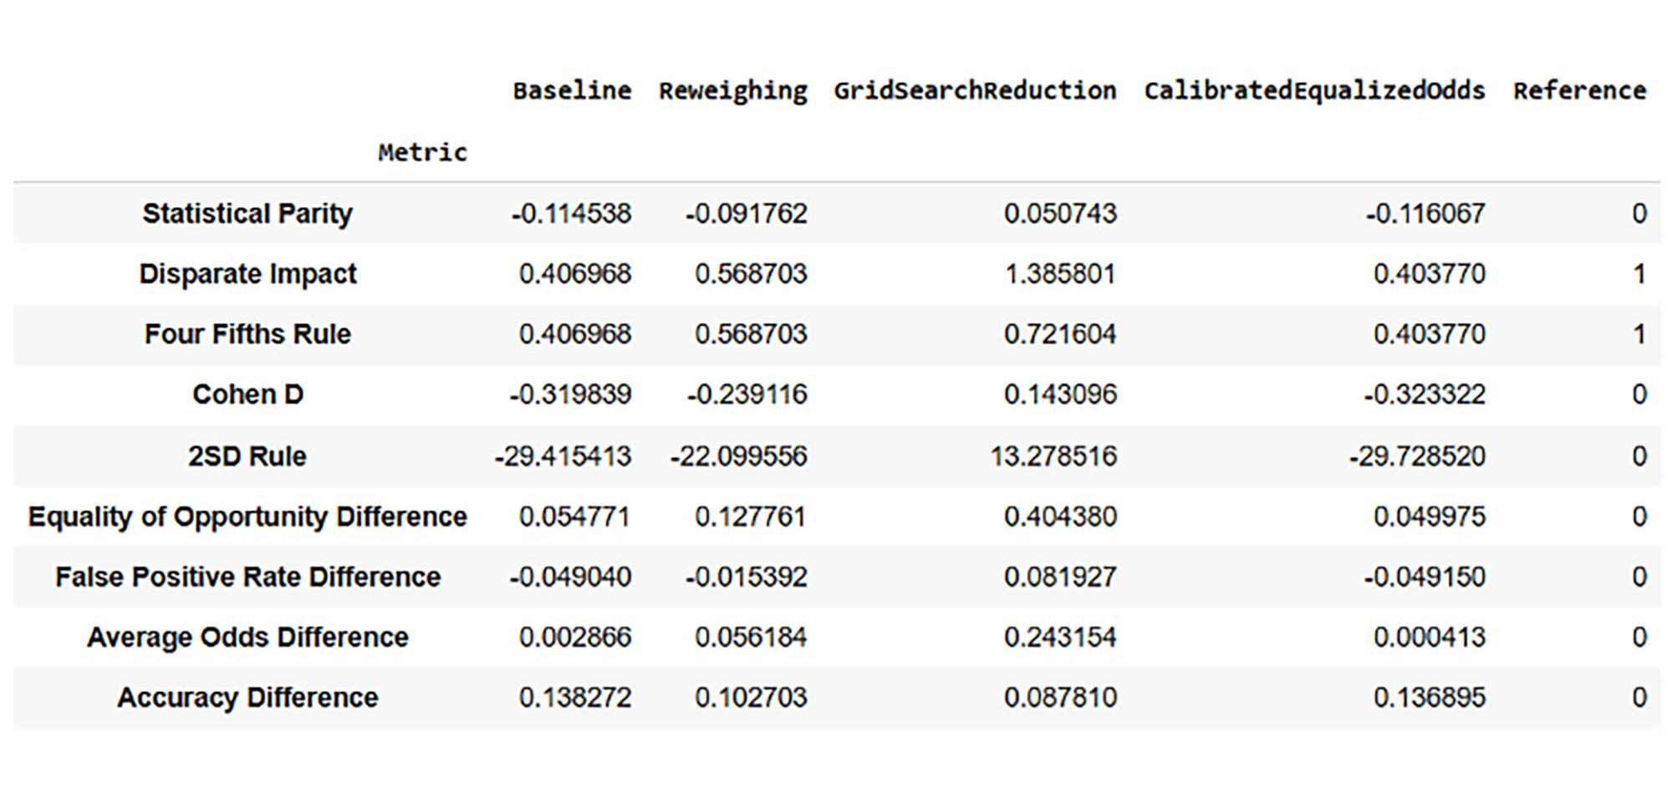Select the Equality of Opportunity Difference label
The image size is (1672, 794).
coord(248,517)
